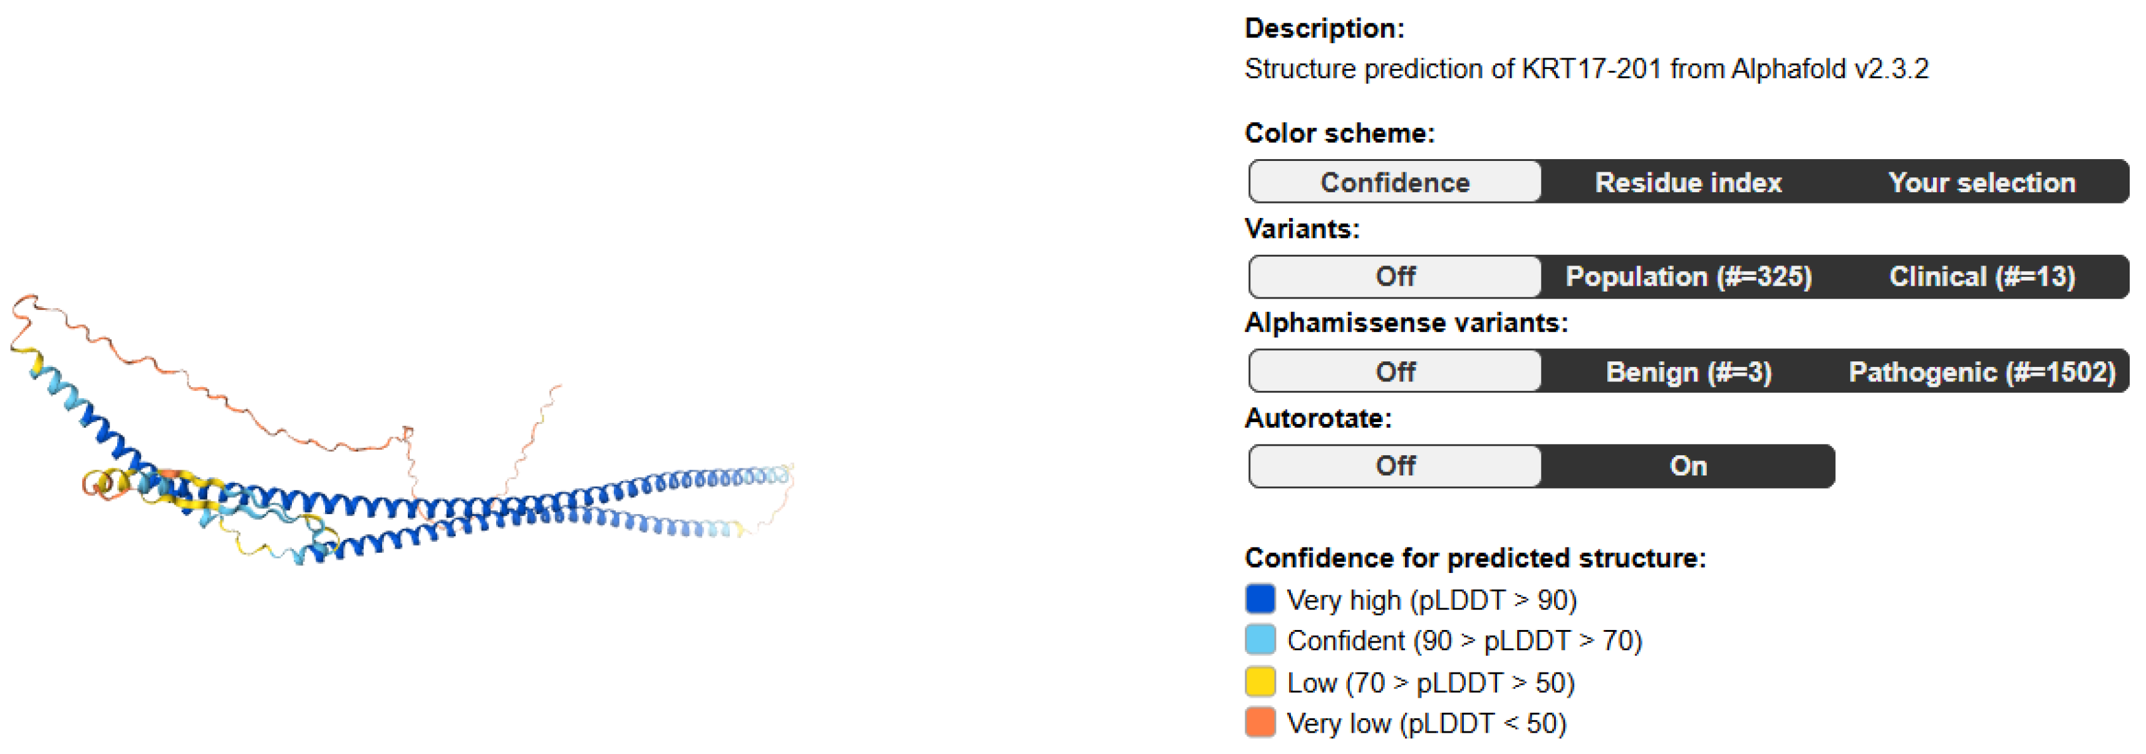The width and height of the screenshot is (2146, 754).
Task: Choose Your selection color scheme
Action: tap(1981, 182)
